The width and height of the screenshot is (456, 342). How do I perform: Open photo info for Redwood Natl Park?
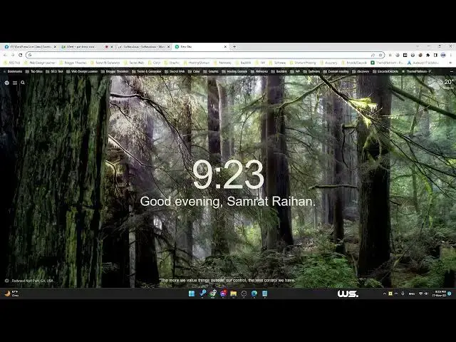(x=33, y=281)
